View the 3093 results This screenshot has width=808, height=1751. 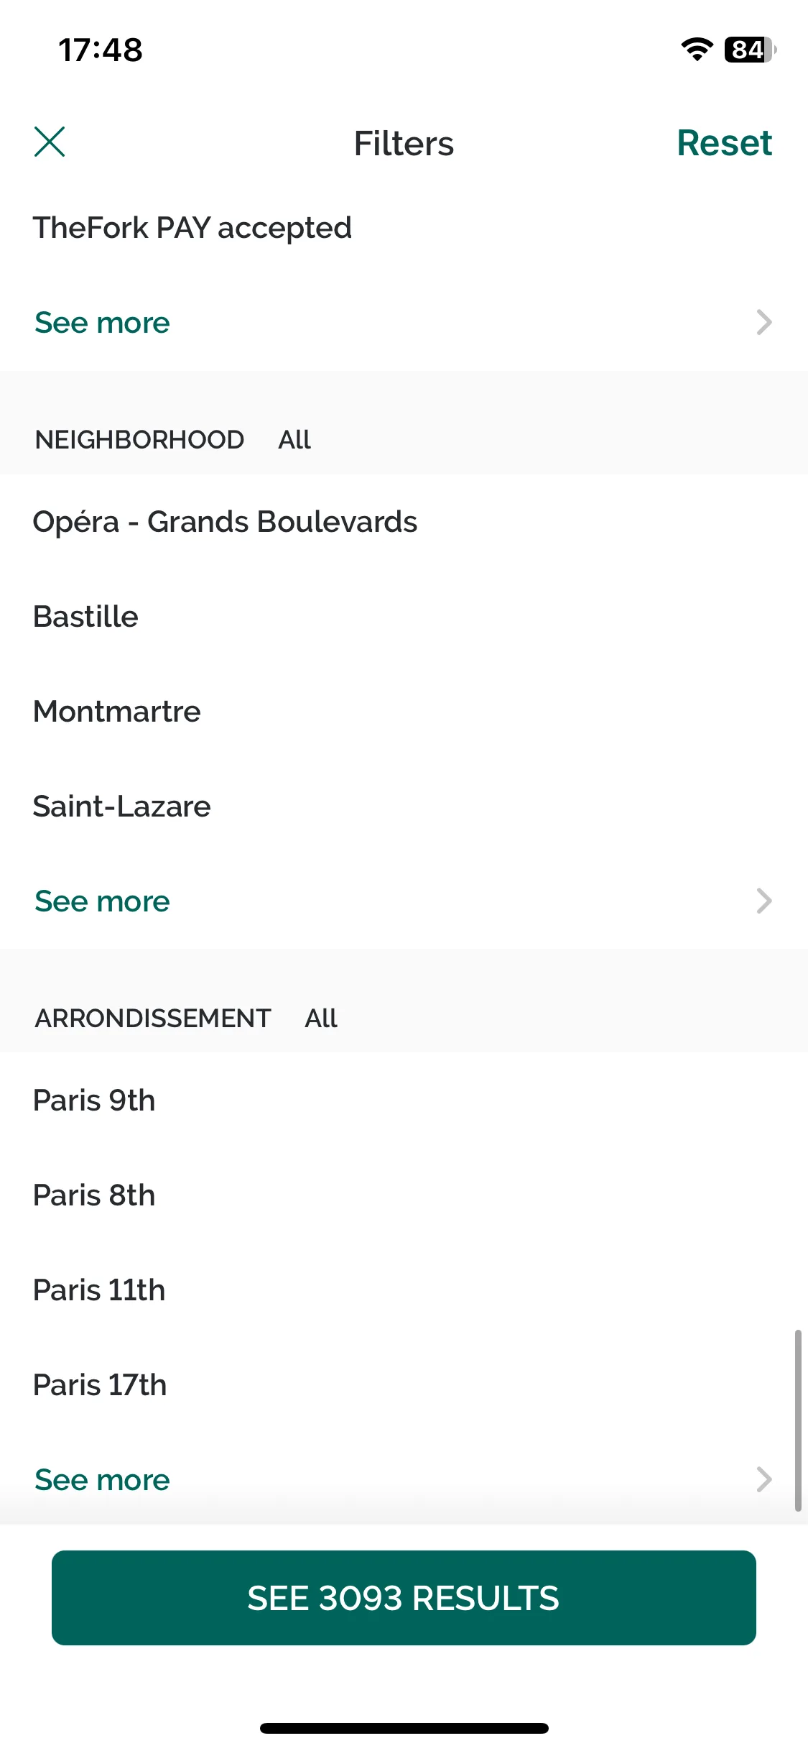click(404, 1598)
